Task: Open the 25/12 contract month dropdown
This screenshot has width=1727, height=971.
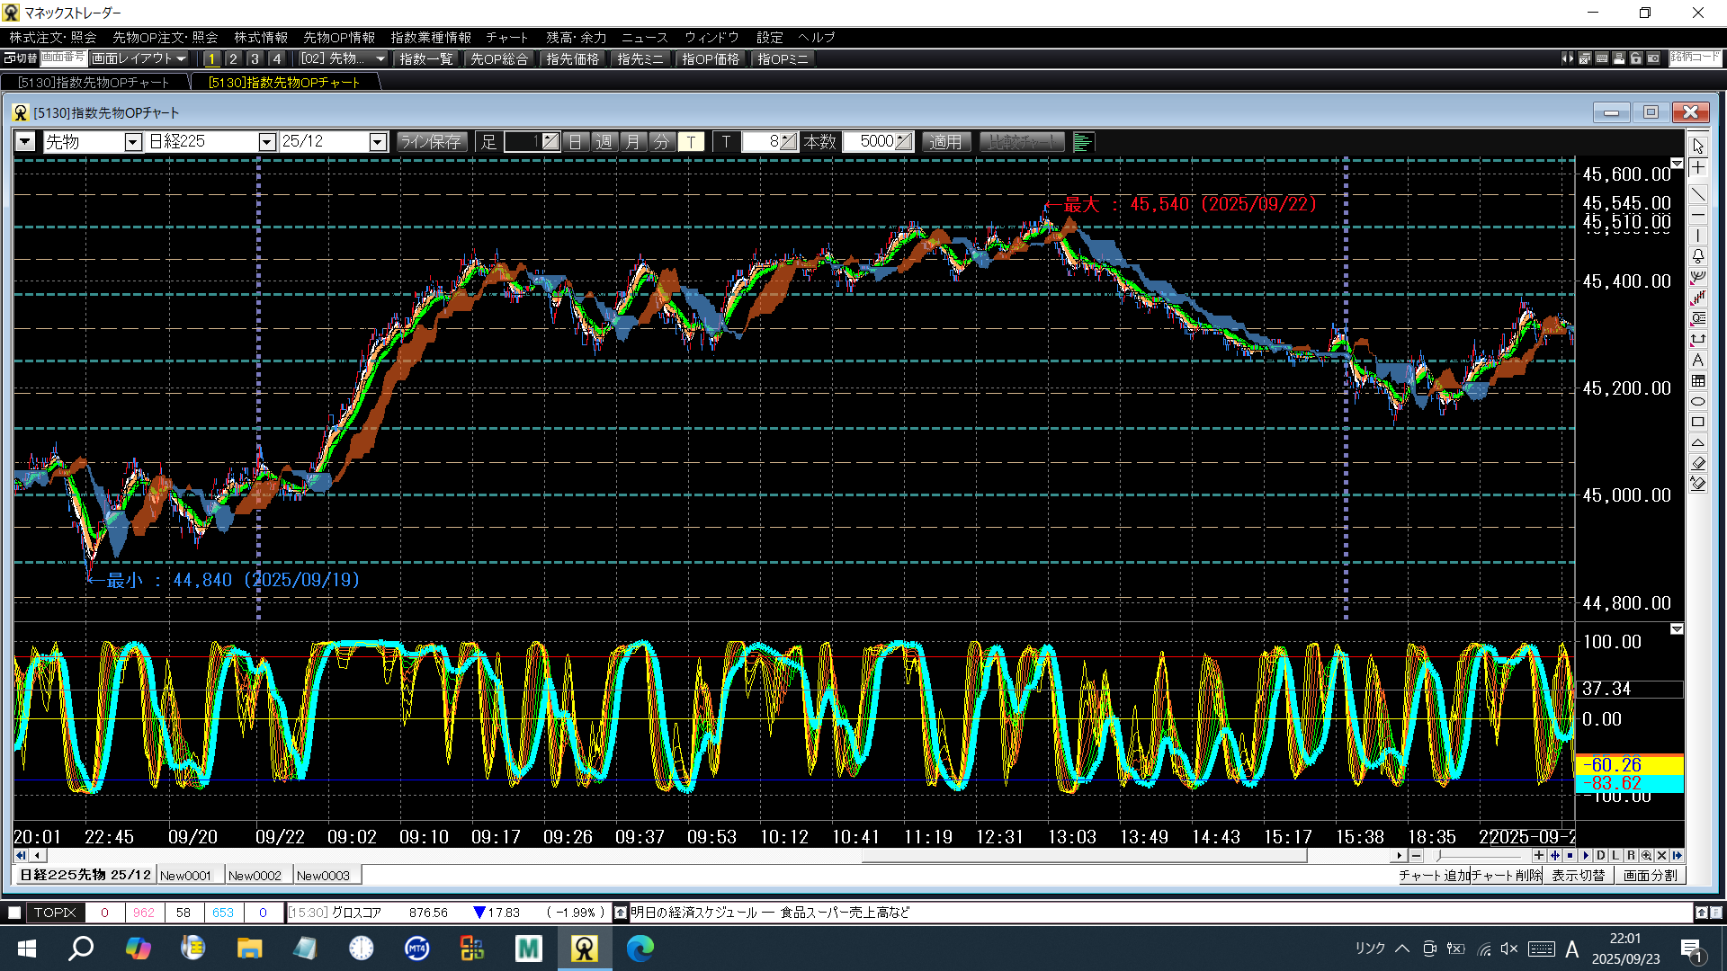Action: [x=378, y=142]
